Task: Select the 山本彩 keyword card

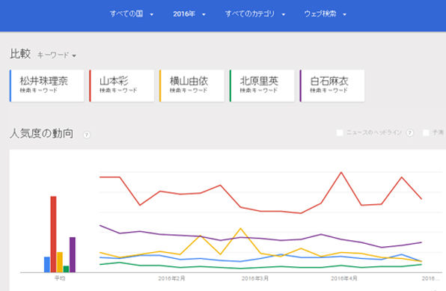Action: (x=122, y=85)
